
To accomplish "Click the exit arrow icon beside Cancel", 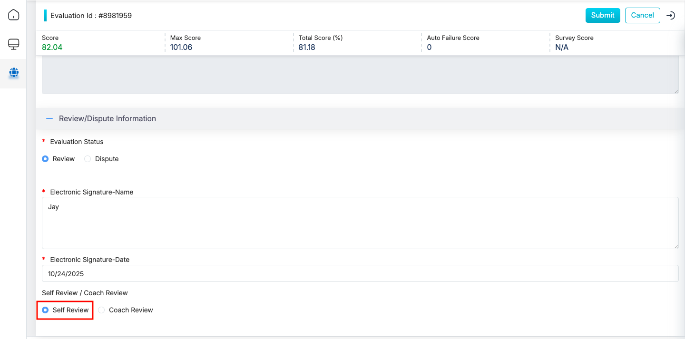I will tap(671, 15).
